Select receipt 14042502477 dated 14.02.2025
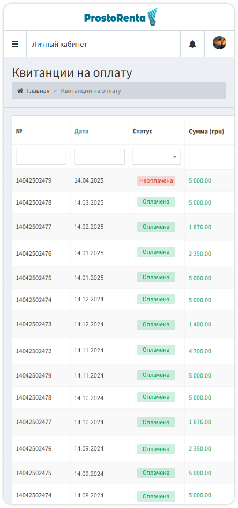The width and height of the screenshot is (238, 508). pos(34,227)
